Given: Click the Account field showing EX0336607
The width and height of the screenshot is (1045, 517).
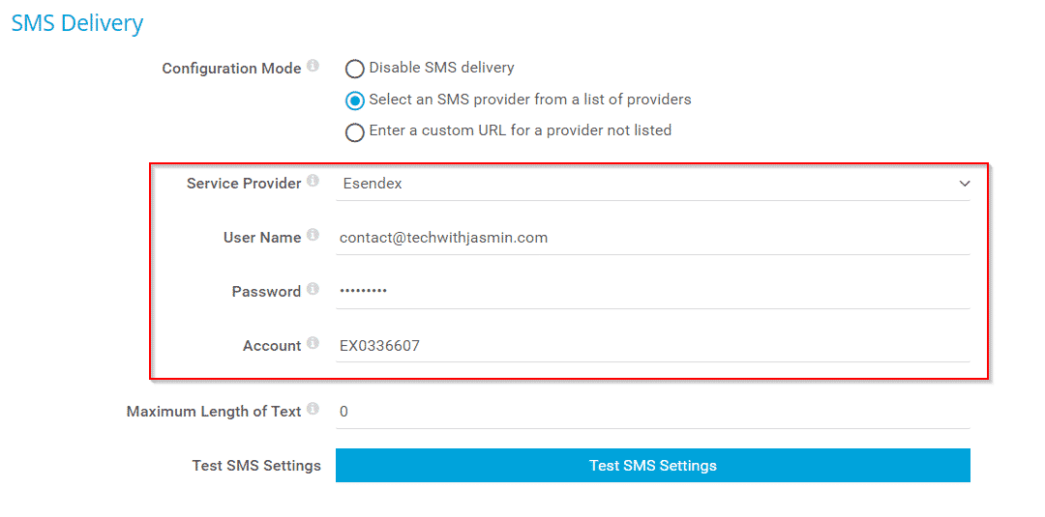Looking at the screenshot, I should point(652,346).
